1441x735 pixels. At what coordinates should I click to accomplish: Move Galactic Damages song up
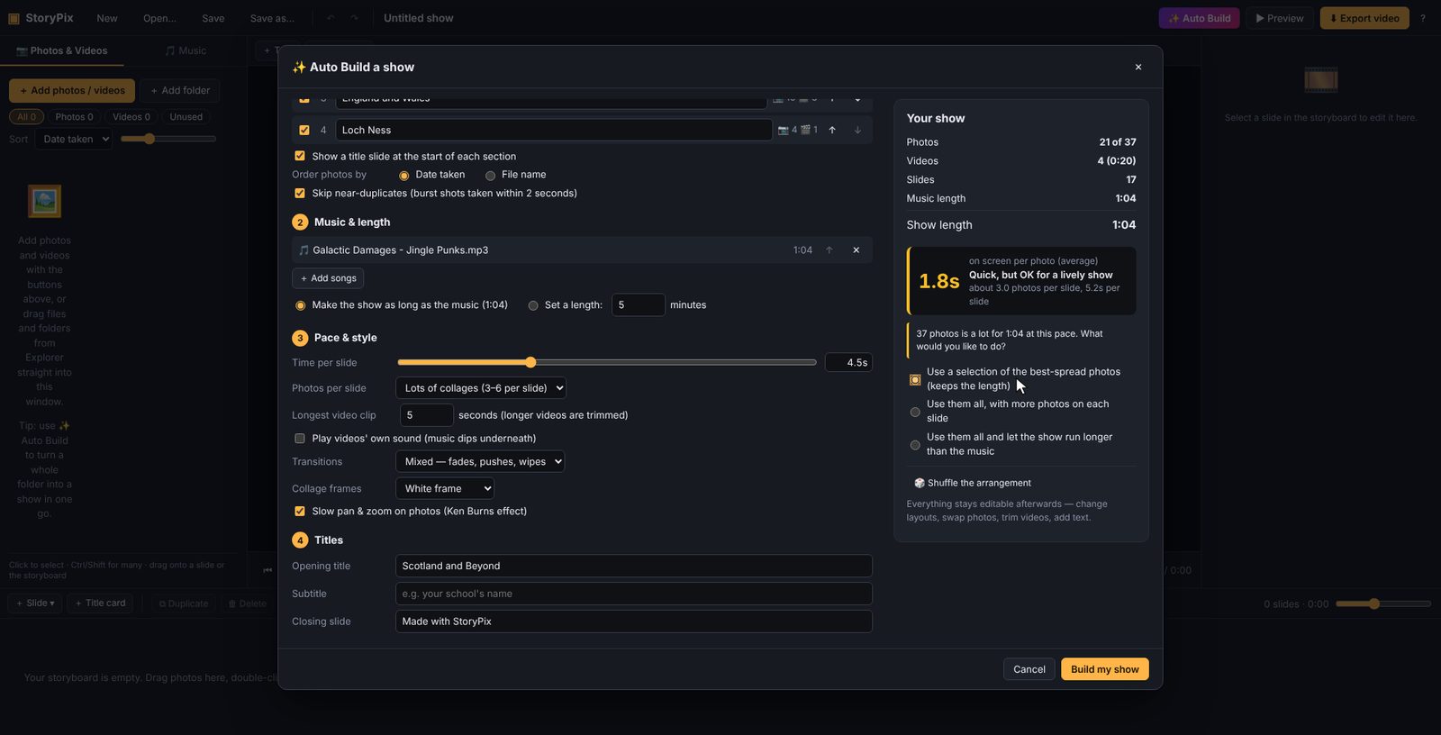coord(829,250)
